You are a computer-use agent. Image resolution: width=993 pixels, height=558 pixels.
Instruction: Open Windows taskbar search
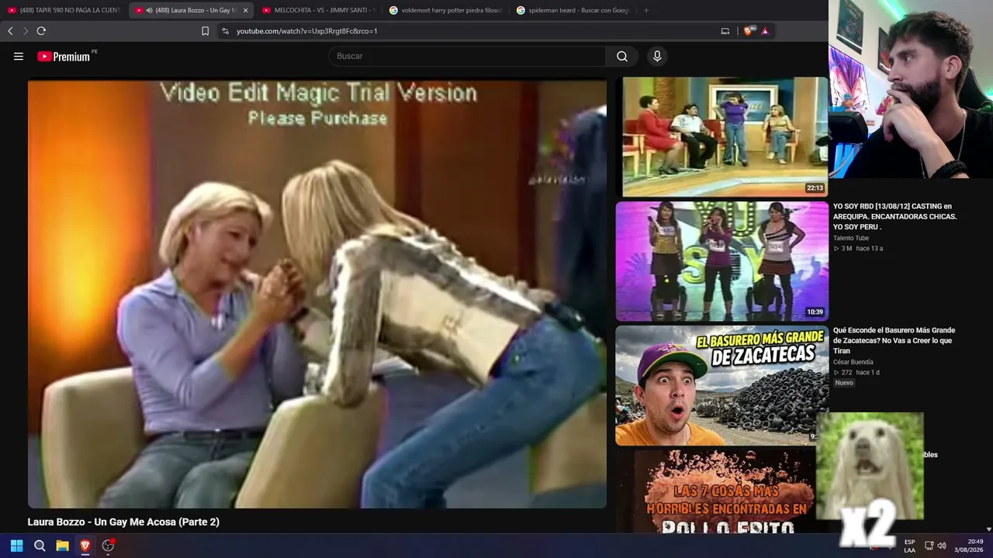pos(40,546)
